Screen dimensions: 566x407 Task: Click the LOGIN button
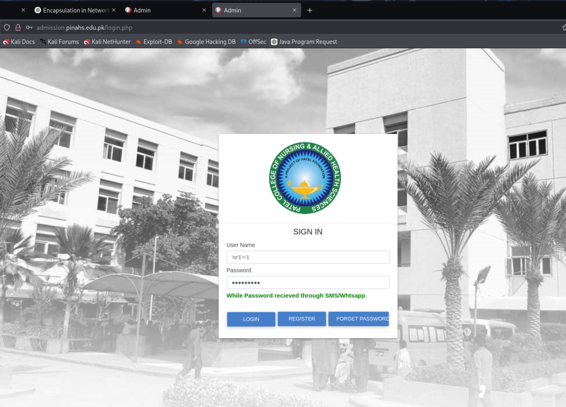(x=251, y=319)
